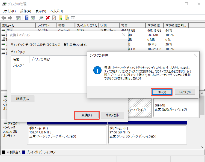Select ディスク 1 in the disk list
The width and height of the screenshot is (205, 162).
pyautogui.click(x=19, y=65)
